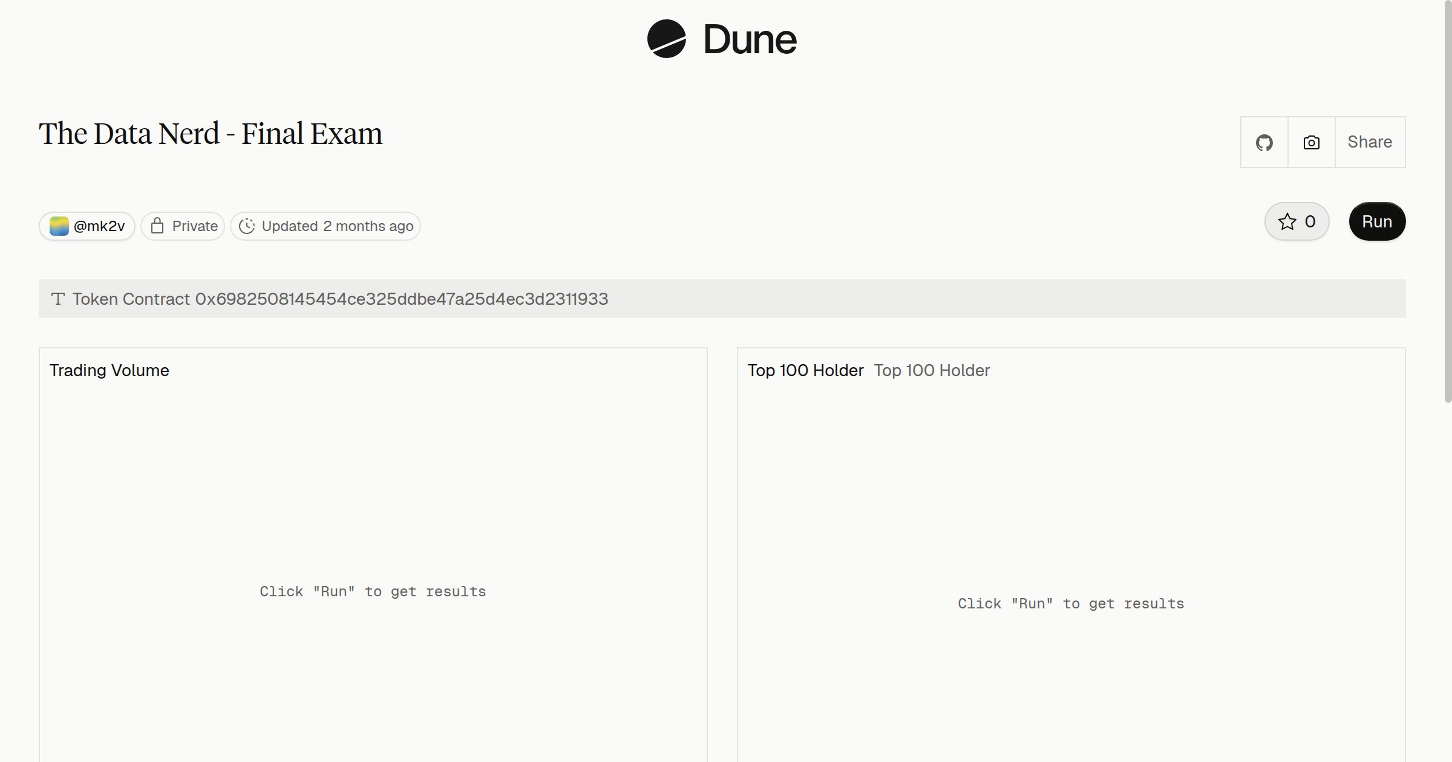Click Top 100 Holder's 'Click "Run" to get results'
Viewport: 1452px width, 762px height.
[1071, 604]
